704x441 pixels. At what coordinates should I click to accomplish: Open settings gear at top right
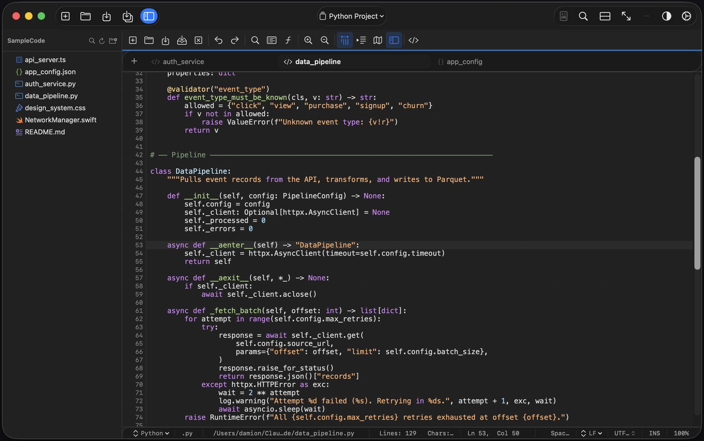click(686, 16)
